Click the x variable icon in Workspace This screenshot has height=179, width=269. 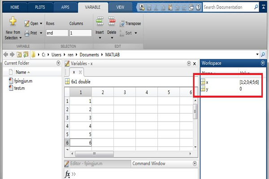203,82
